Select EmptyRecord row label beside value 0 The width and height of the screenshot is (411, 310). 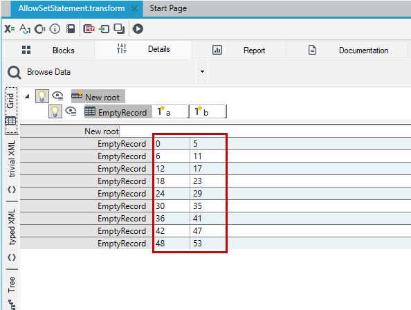(122, 144)
